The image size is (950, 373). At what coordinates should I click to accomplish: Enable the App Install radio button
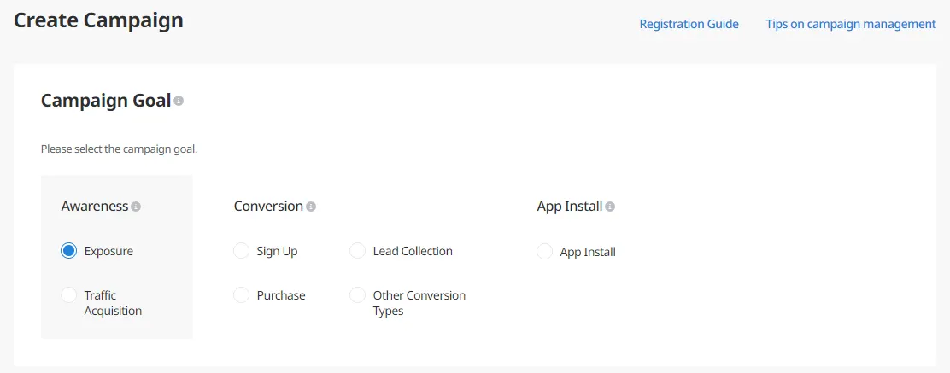point(544,252)
